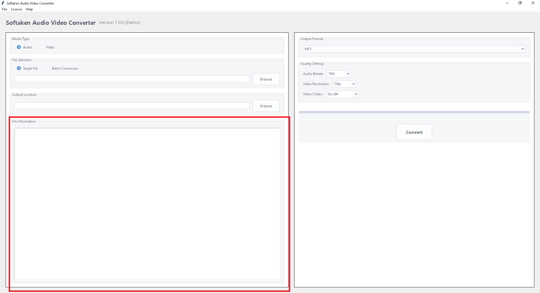Click the "Video Codec:" label
The width and height of the screenshot is (540, 293).
[x=313, y=94]
